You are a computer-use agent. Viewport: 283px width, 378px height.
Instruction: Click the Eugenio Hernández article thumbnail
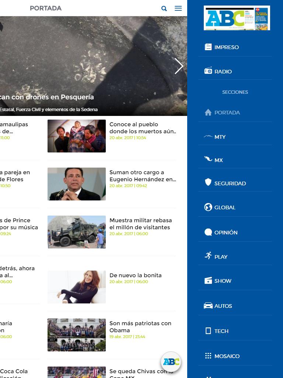77,184
